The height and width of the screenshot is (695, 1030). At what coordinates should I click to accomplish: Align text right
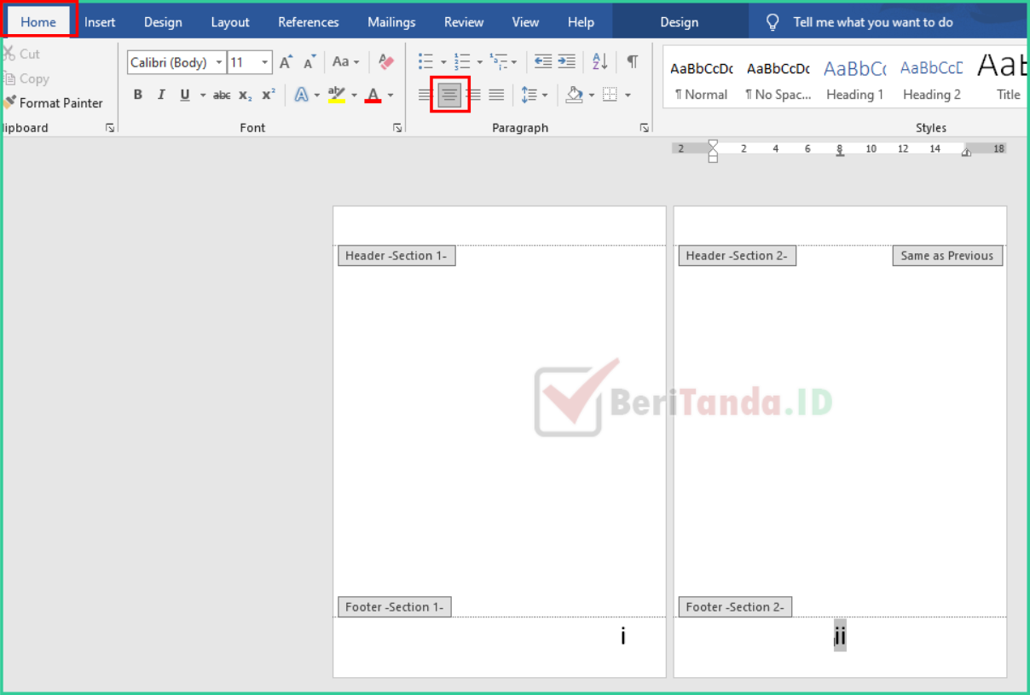click(474, 95)
